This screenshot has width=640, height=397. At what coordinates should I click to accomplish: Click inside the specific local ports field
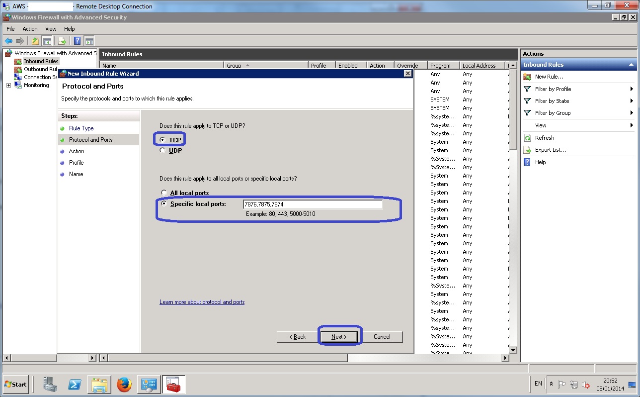point(313,204)
